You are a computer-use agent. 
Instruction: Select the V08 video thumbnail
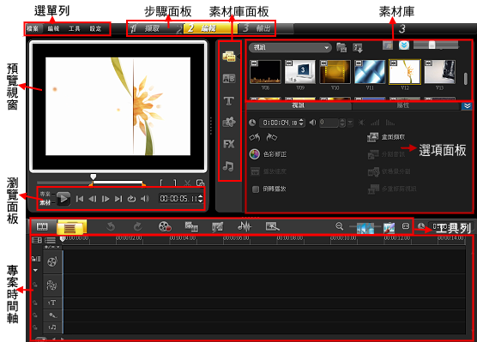pos(265,72)
